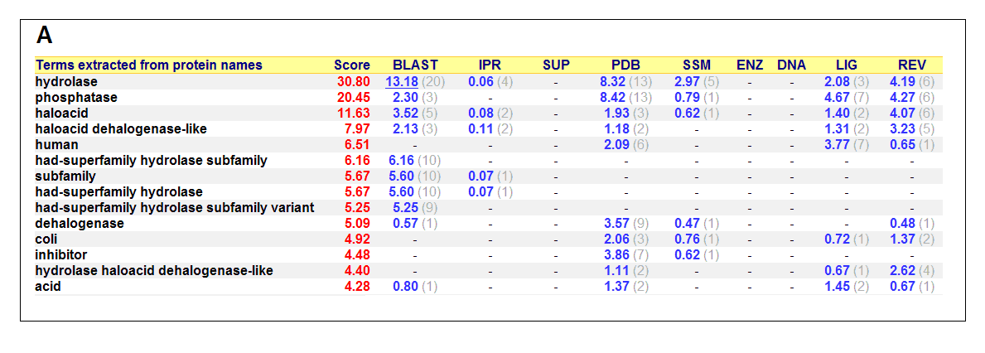Viewport: 985px width, 353px height.
Task: Click the REV column header
Action: click(911, 65)
